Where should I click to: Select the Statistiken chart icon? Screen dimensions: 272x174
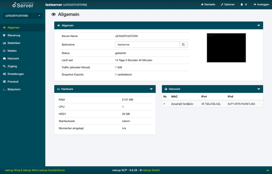pos(5,43)
